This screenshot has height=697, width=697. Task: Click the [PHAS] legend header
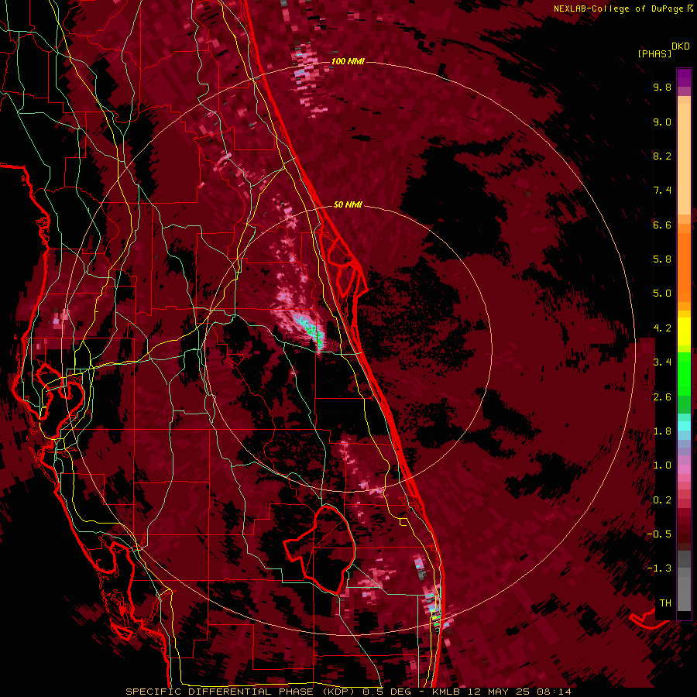[654, 53]
